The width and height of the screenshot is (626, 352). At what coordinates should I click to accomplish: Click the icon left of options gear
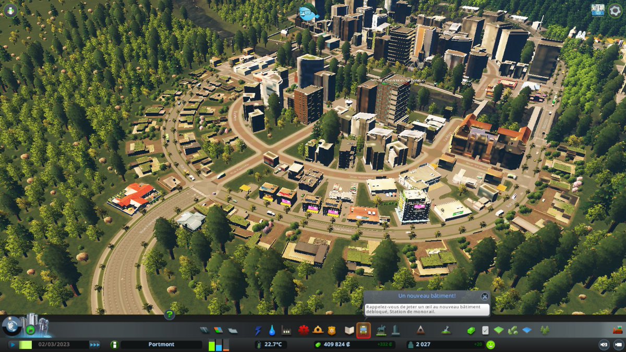pos(598,10)
